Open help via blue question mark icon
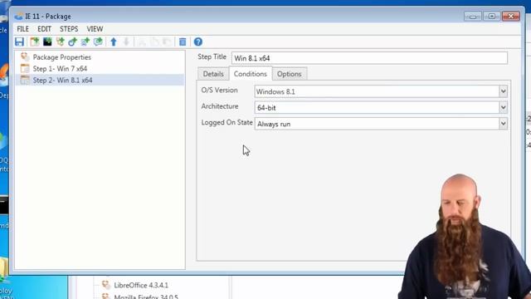The width and height of the screenshot is (531, 299). pyautogui.click(x=198, y=42)
